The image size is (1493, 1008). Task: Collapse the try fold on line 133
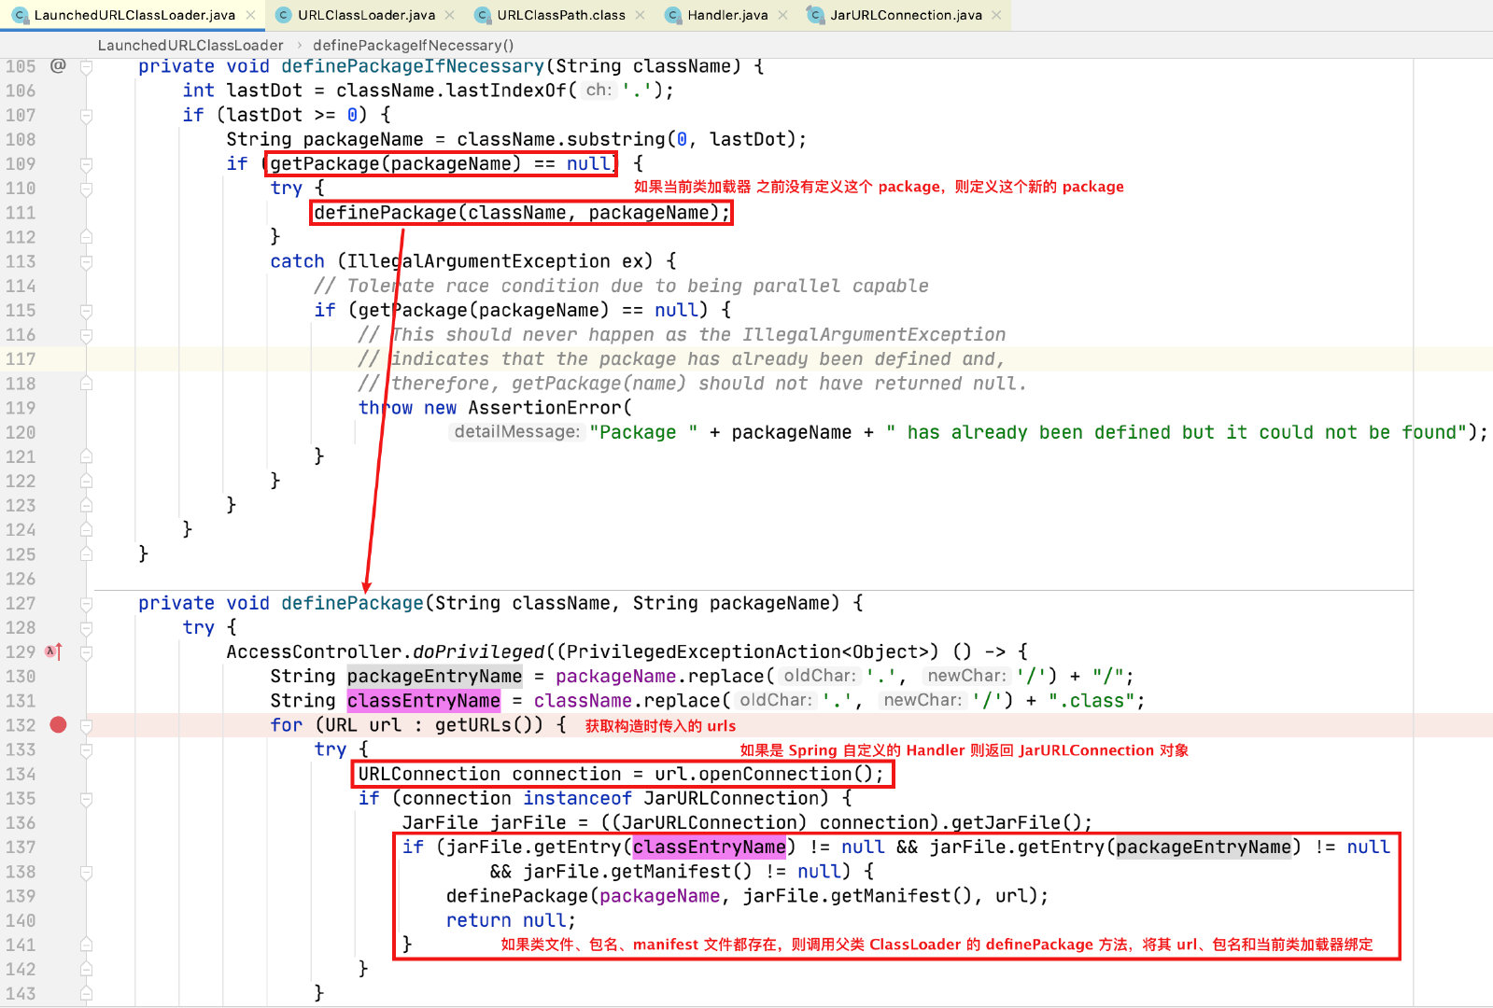86,749
